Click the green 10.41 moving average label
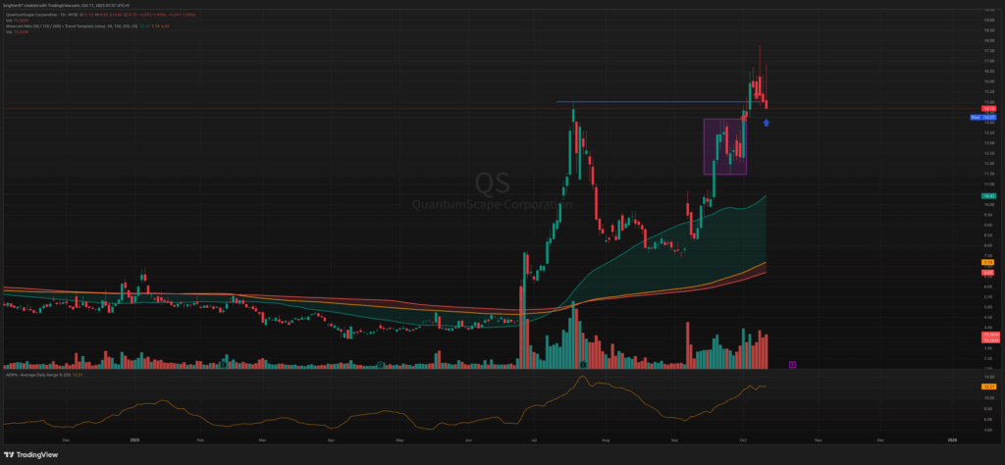1005x465 pixels. click(990, 196)
